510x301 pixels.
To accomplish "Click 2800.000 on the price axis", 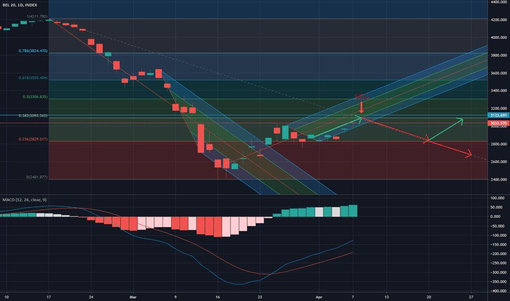I will pos(499,144).
